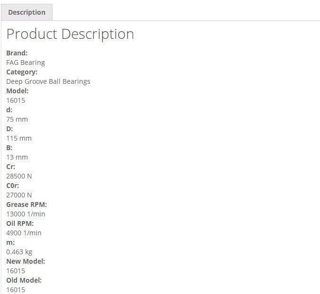Image resolution: width=320 pixels, height=294 pixels.
Task: Select the 4900 1/min value
Action: [24, 233]
